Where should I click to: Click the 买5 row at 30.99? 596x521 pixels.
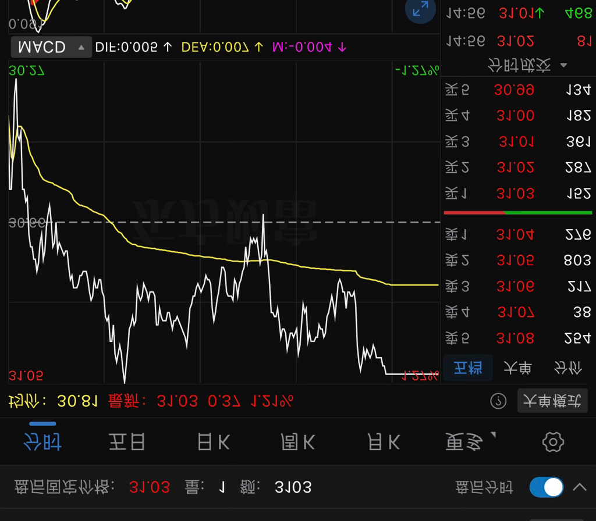[517, 90]
